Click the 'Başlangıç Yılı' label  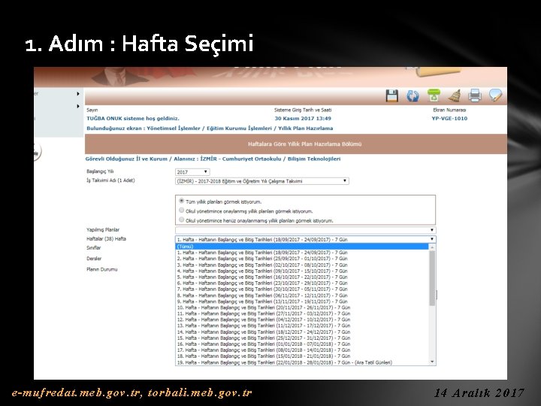coord(100,171)
